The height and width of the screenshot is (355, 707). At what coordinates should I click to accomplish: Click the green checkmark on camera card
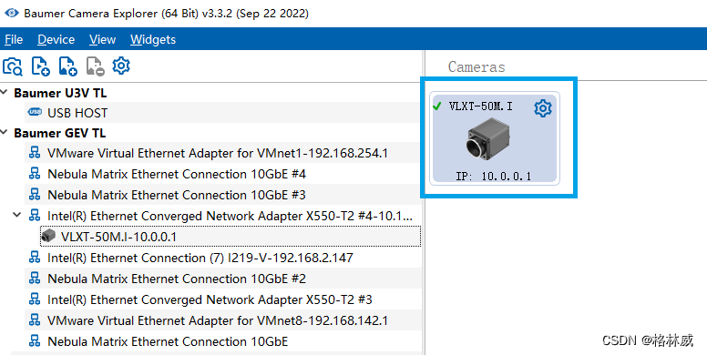click(x=436, y=106)
